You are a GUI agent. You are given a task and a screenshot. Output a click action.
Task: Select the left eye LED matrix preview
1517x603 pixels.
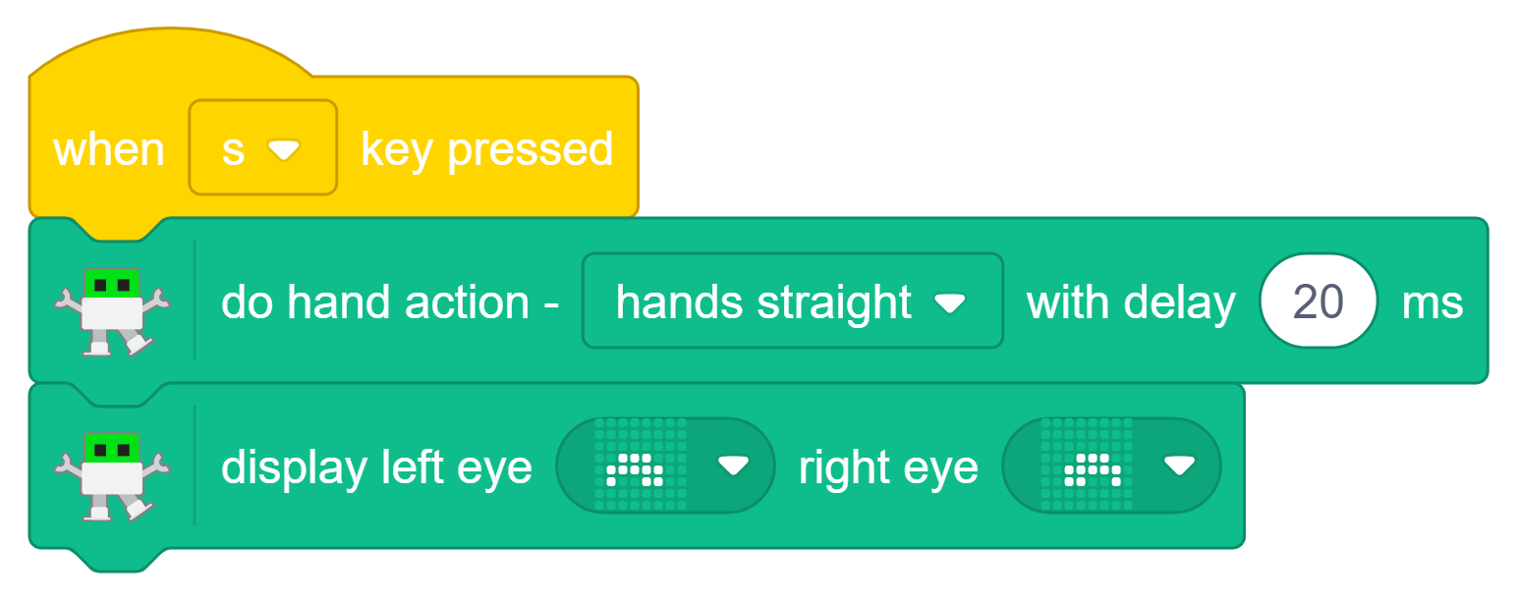pyautogui.click(x=641, y=466)
